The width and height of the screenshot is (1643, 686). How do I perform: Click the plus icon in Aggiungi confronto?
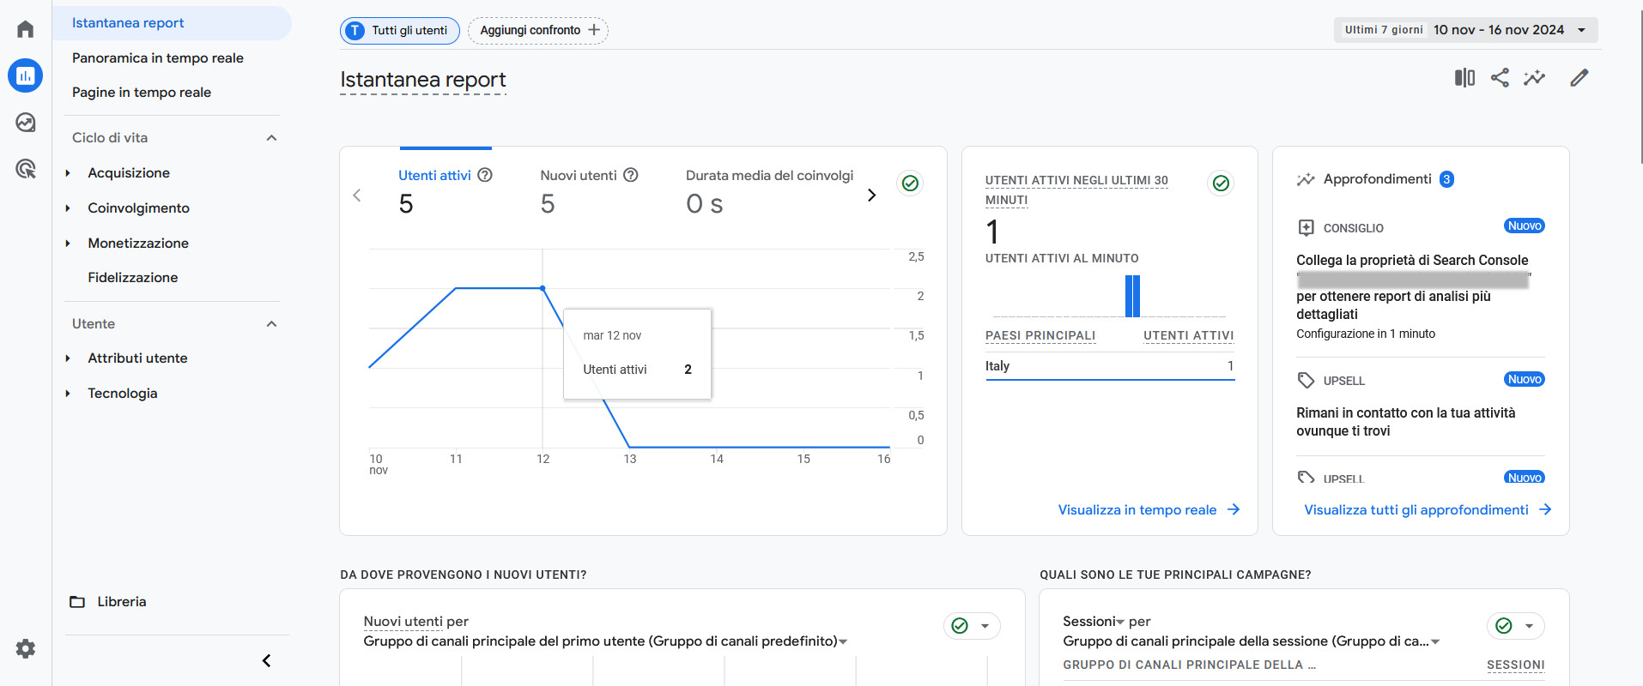593,30
